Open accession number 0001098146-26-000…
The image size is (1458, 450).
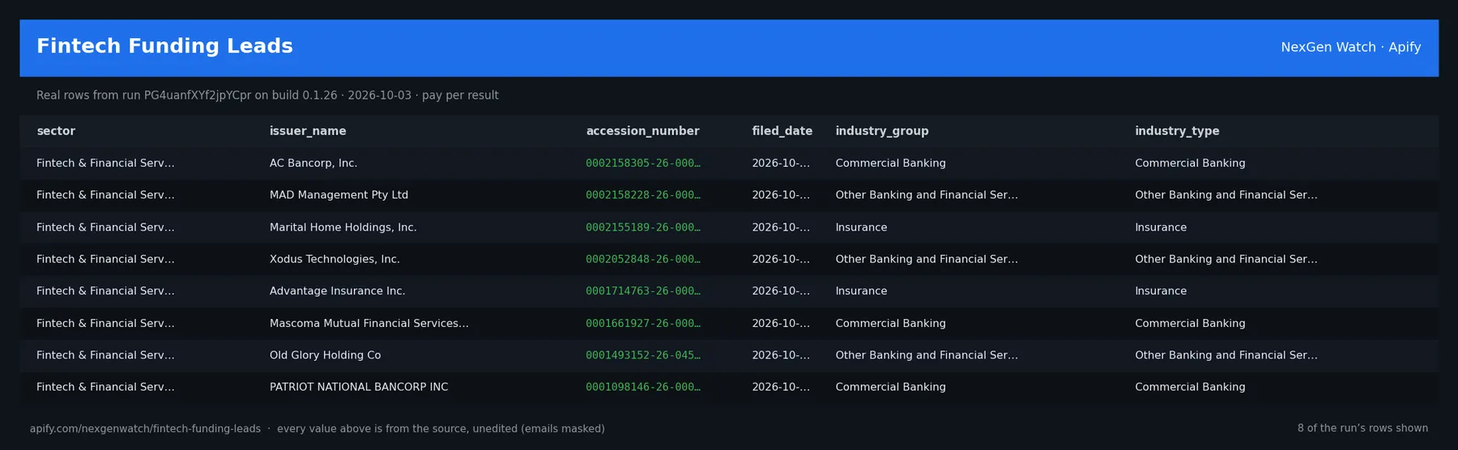click(643, 387)
